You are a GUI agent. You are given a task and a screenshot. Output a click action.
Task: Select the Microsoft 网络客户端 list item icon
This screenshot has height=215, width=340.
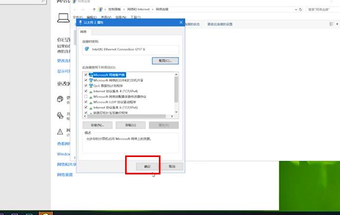[x=91, y=75]
